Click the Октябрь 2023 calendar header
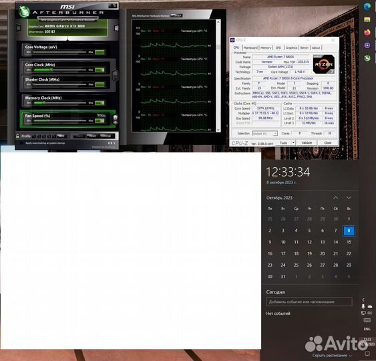Viewport: 376px width, 361px height. (279, 198)
